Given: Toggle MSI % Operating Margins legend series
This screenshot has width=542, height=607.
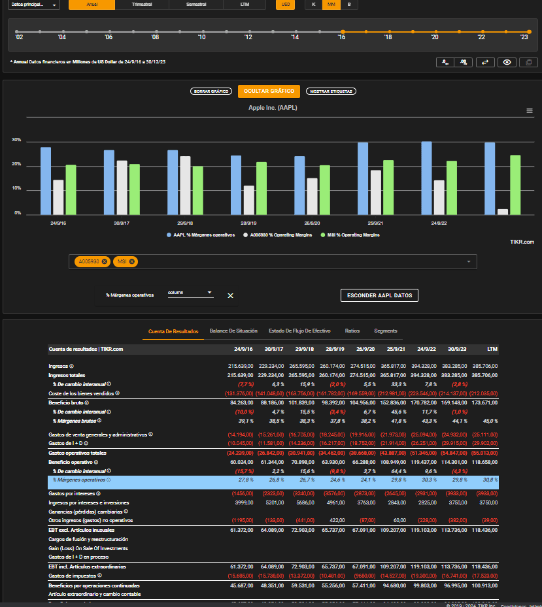Looking at the screenshot, I should pos(350,235).
